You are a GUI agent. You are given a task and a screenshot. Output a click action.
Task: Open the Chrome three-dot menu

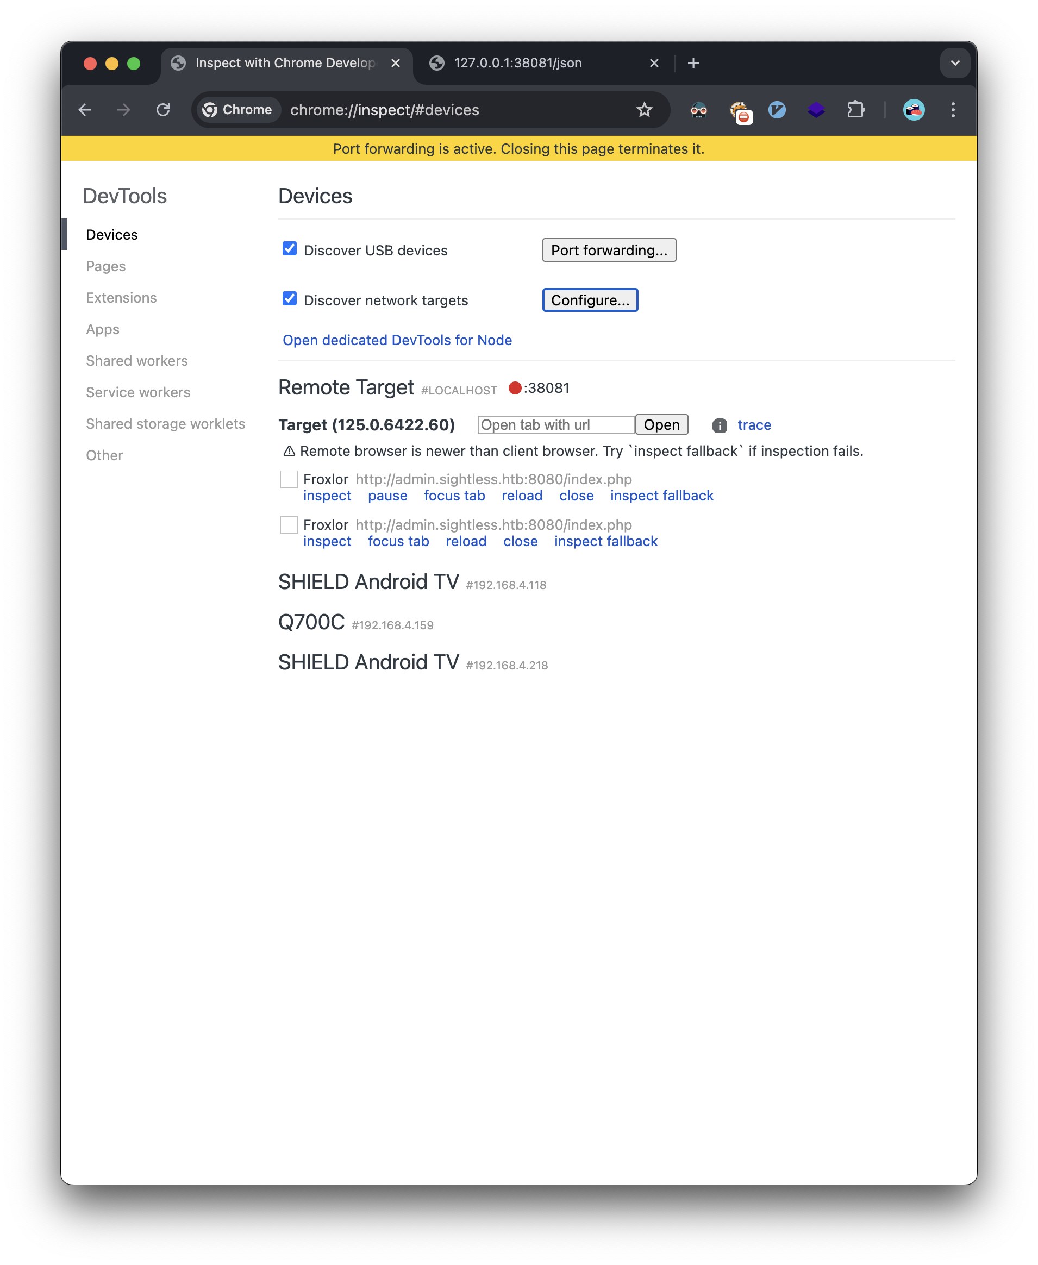click(x=953, y=110)
